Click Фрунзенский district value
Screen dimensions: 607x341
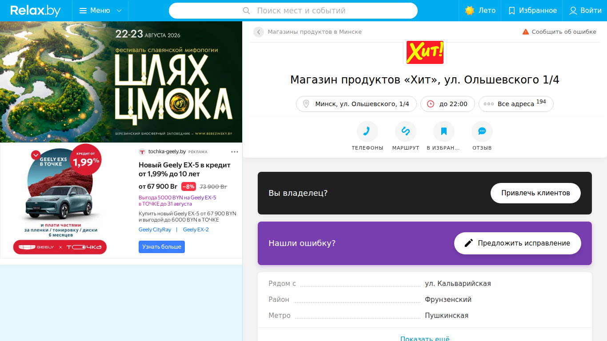(448, 300)
